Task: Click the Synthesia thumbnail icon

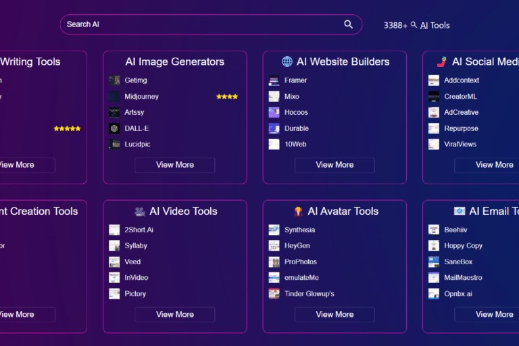Action: click(x=274, y=230)
